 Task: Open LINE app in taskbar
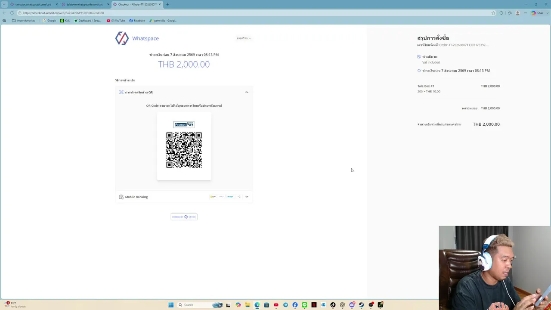[x=304, y=305]
